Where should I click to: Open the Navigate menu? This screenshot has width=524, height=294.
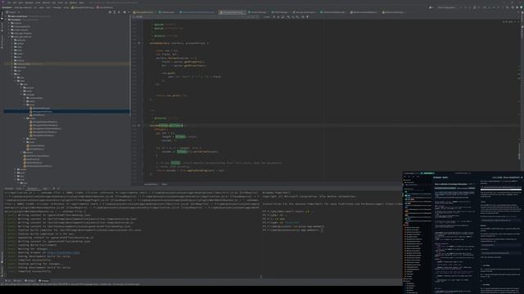[29, 2]
